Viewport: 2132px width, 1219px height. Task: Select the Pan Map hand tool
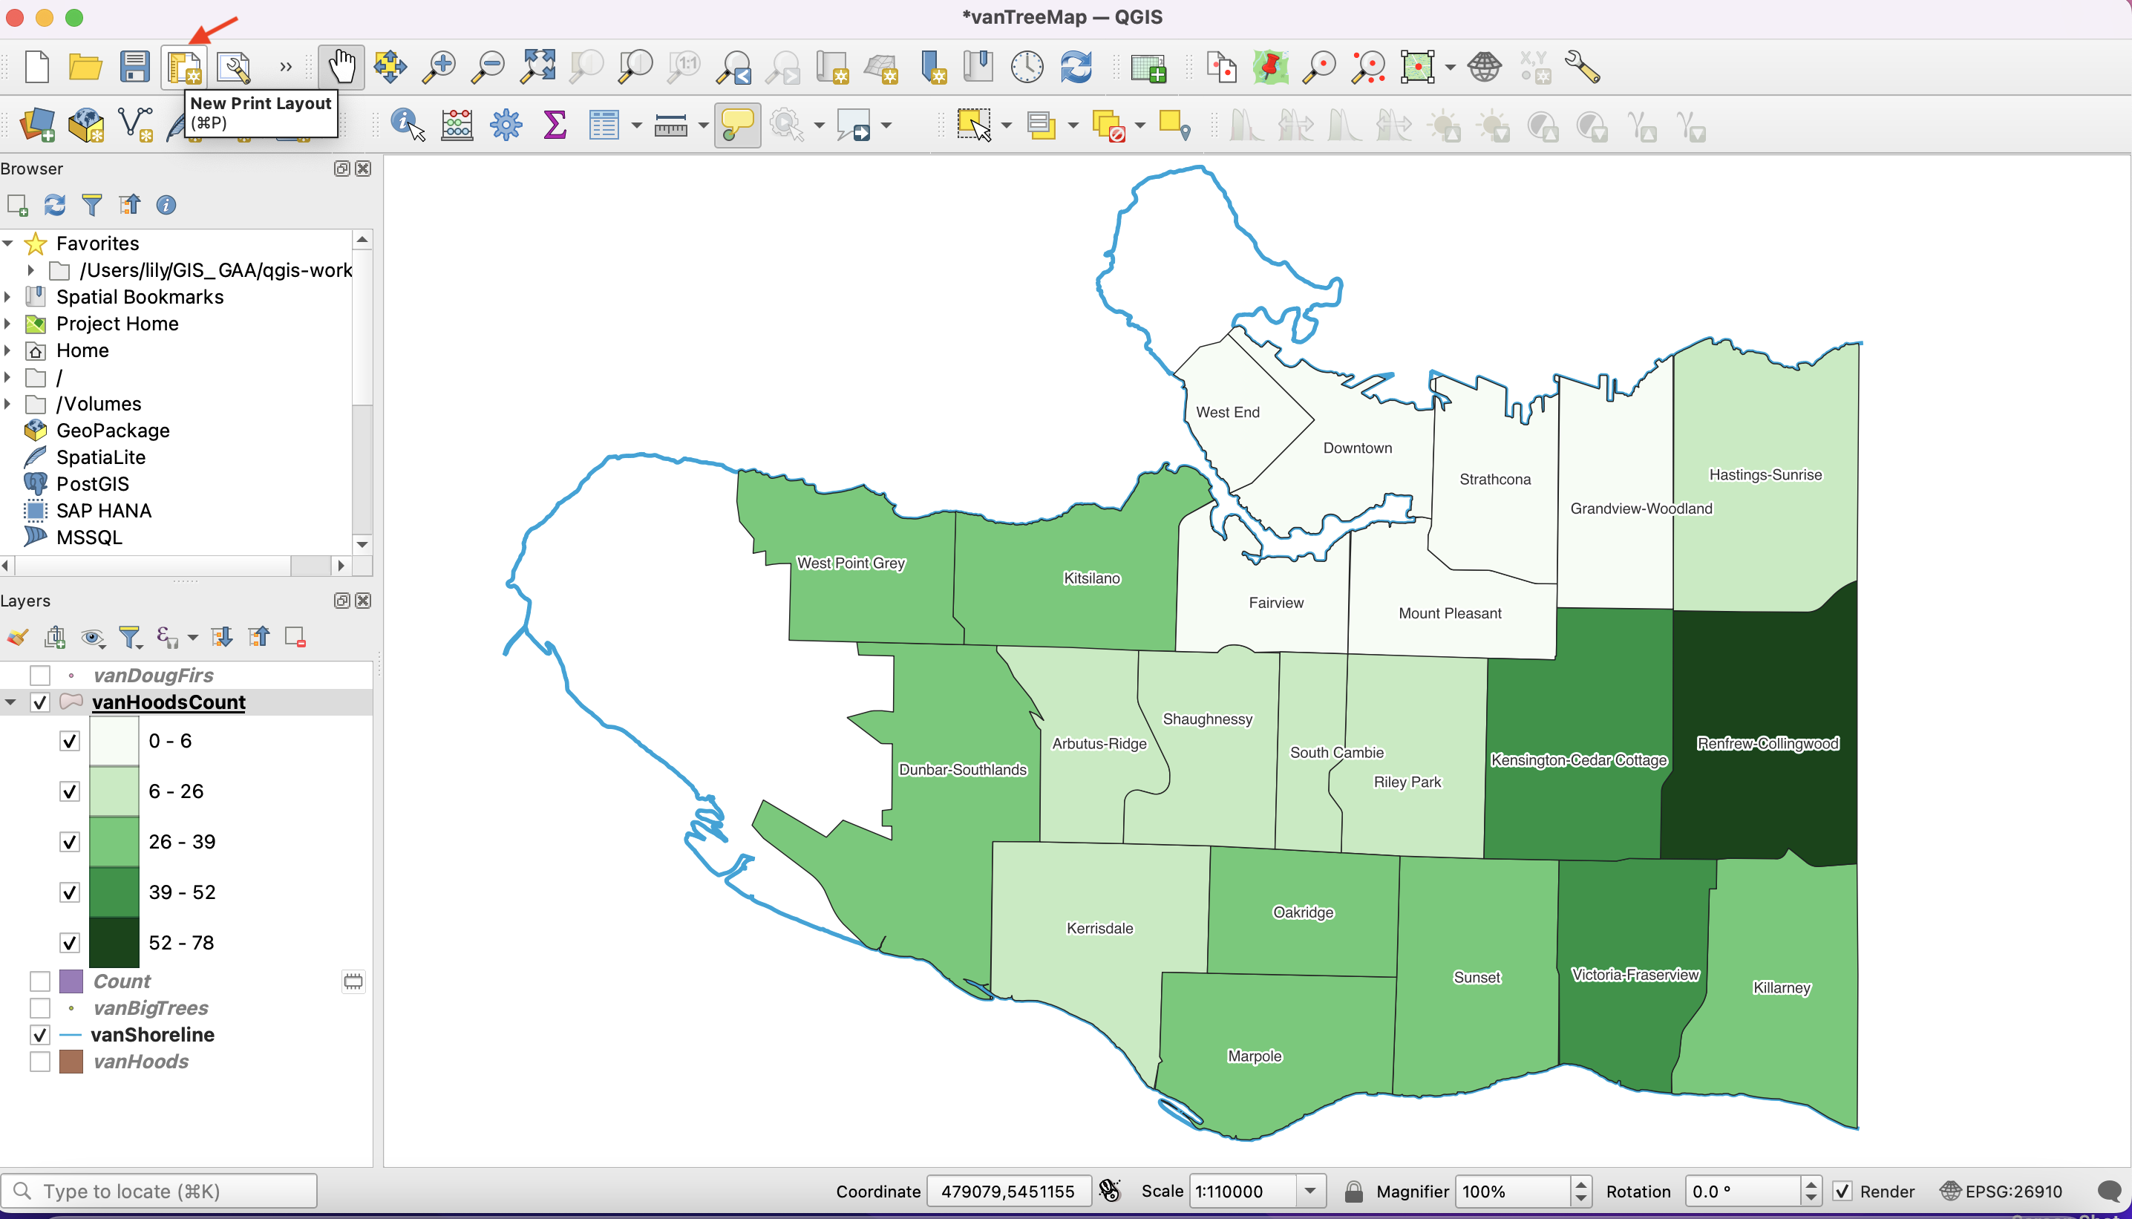341,67
